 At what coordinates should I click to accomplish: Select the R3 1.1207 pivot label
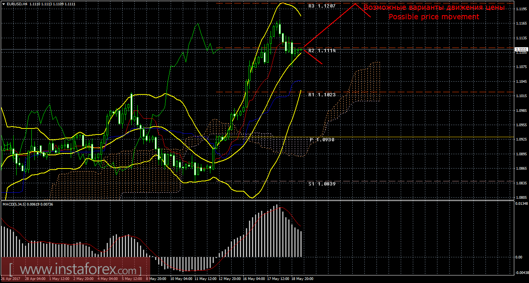tap(322, 6)
